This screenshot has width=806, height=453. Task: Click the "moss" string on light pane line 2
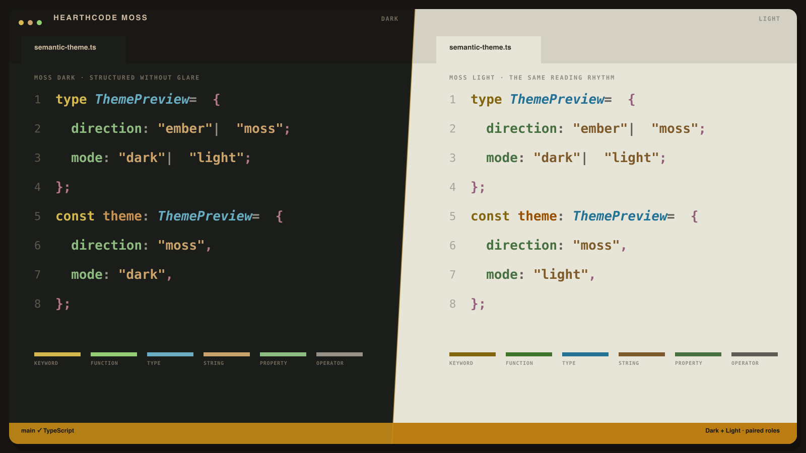pyautogui.click(x=675, y=129)
